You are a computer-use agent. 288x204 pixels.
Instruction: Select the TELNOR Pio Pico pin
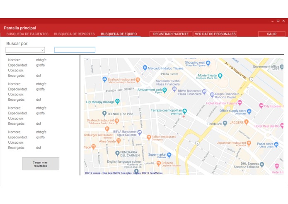[104, 114]
